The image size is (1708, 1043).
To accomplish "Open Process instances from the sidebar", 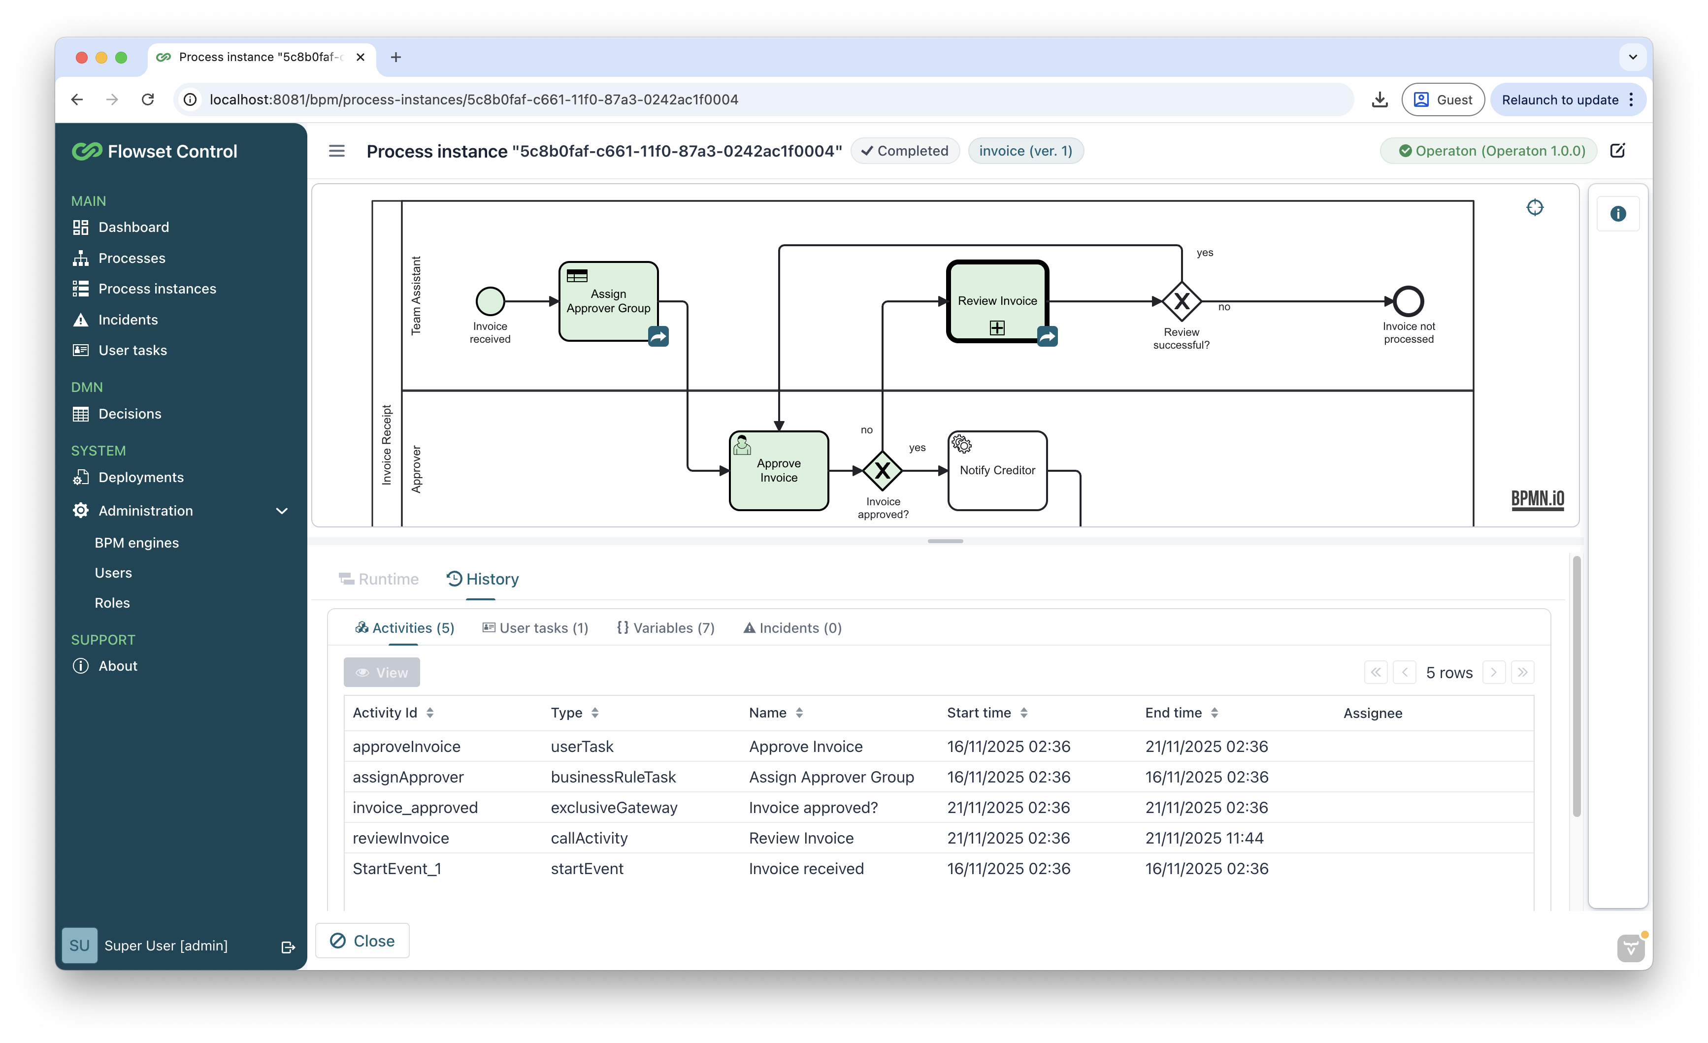I will click(x=157, y=288).
